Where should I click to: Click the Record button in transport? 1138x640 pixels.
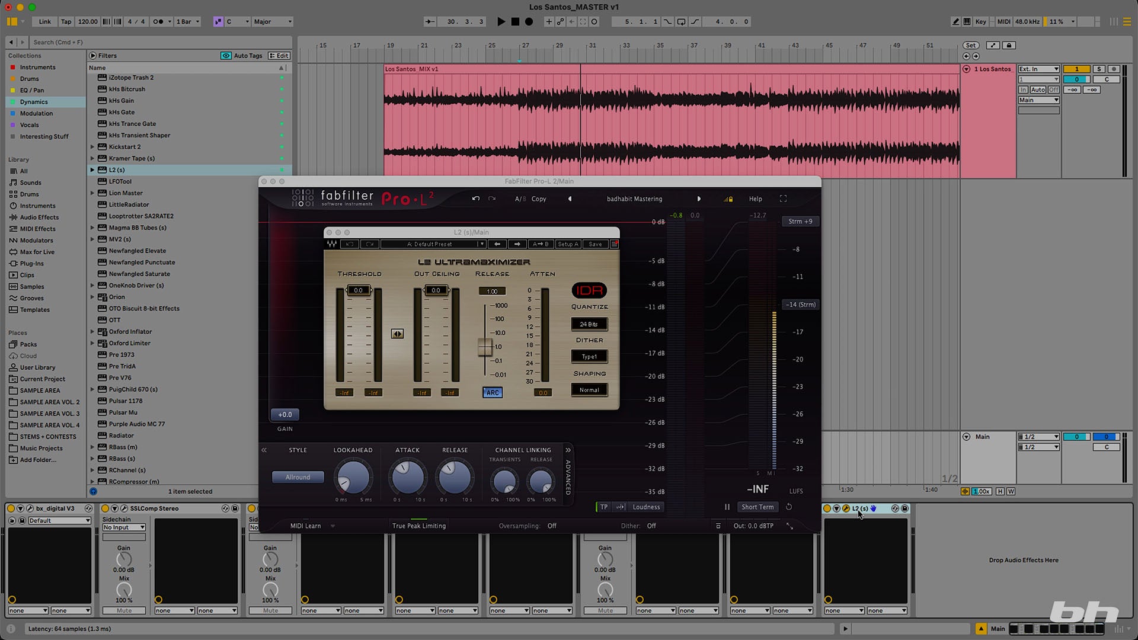tap(529, 22)
